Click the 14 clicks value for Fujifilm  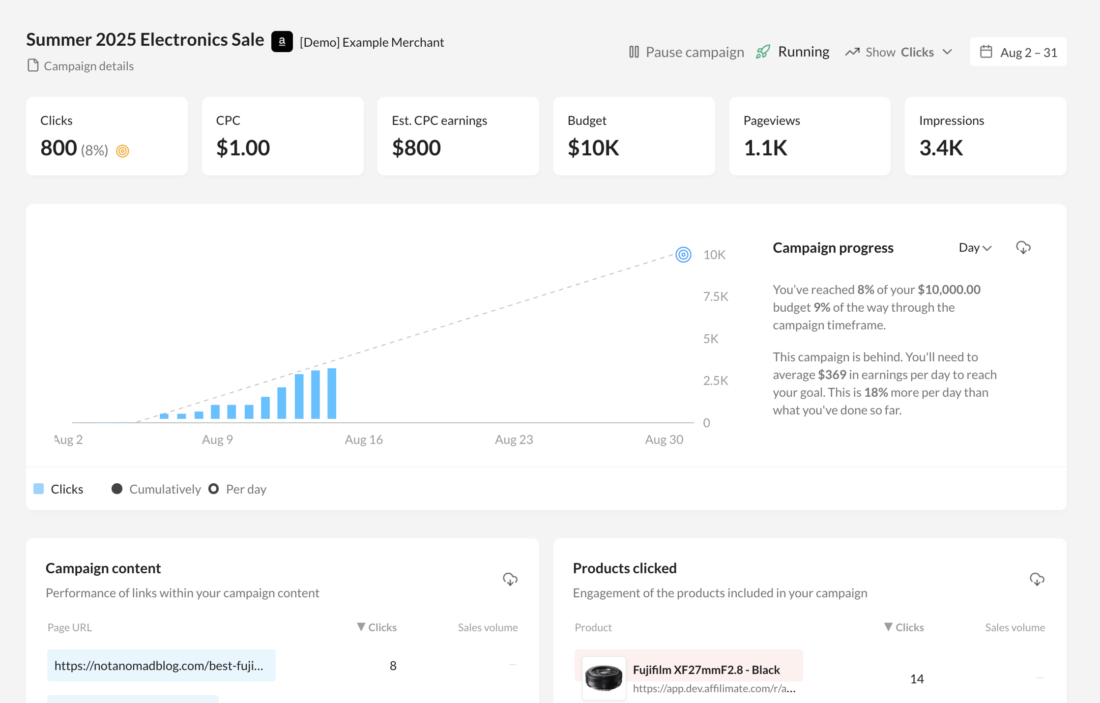[x=917, y=679]
